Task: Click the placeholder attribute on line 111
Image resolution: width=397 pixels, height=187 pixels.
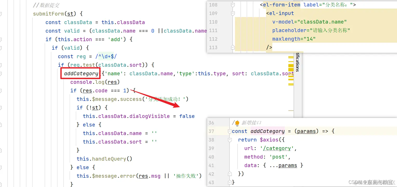Action: [311, 31]
